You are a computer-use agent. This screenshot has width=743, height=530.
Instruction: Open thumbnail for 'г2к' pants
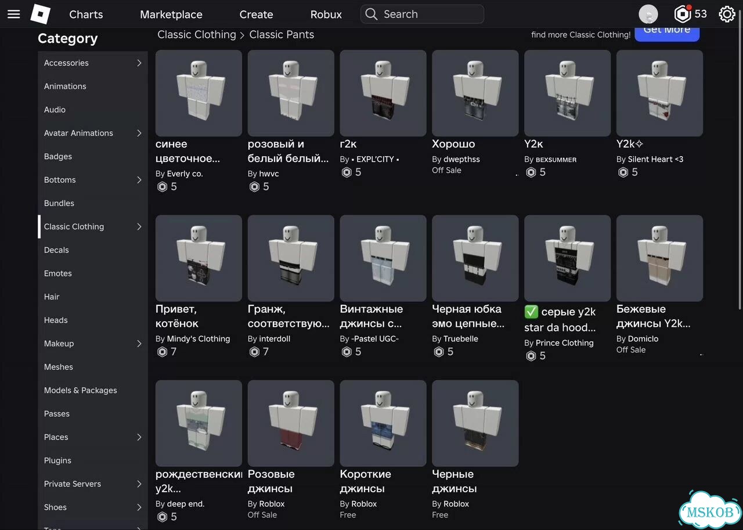(383, 93)
